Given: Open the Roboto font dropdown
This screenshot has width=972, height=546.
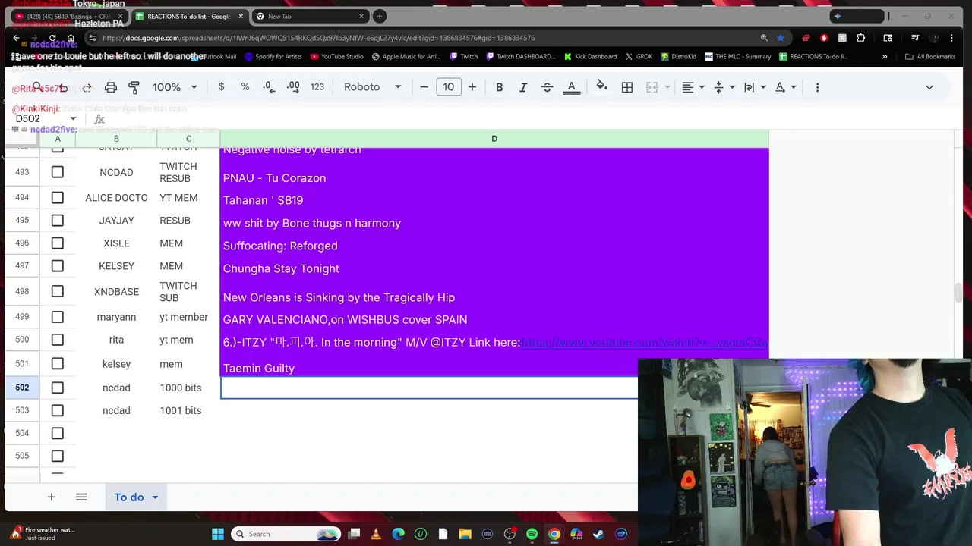Looking at the screenshot, I should (372, 87).
